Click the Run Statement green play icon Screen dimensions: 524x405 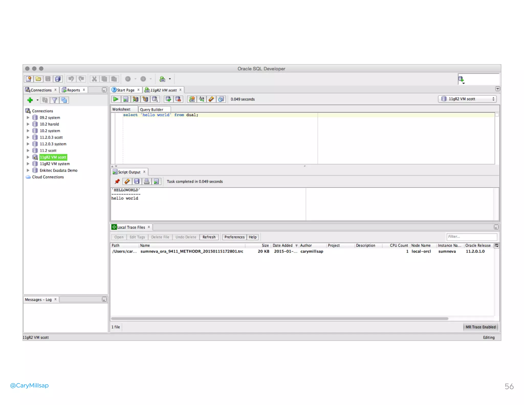coord(116,99)
